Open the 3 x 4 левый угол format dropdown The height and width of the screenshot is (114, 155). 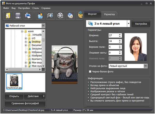[x=129, y=24]
